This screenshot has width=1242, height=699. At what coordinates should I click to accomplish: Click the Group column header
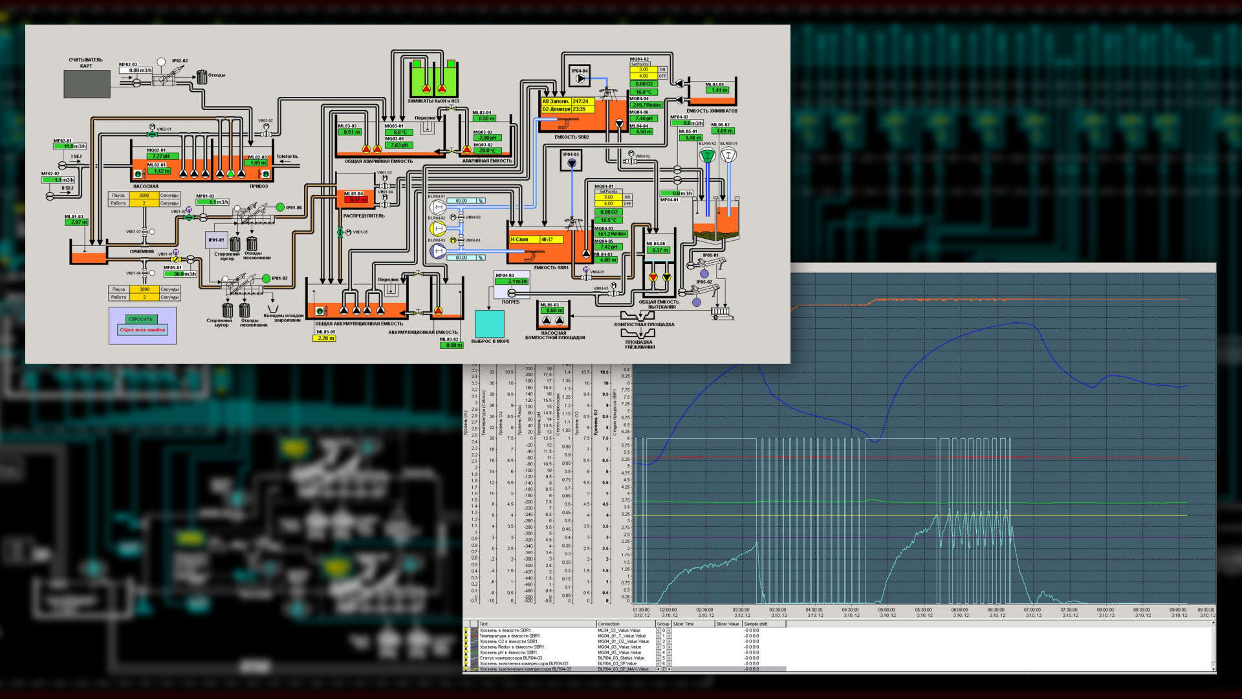point(663,624)
